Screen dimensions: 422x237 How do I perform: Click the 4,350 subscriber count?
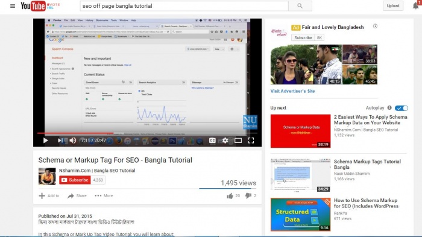pos(98,180)
